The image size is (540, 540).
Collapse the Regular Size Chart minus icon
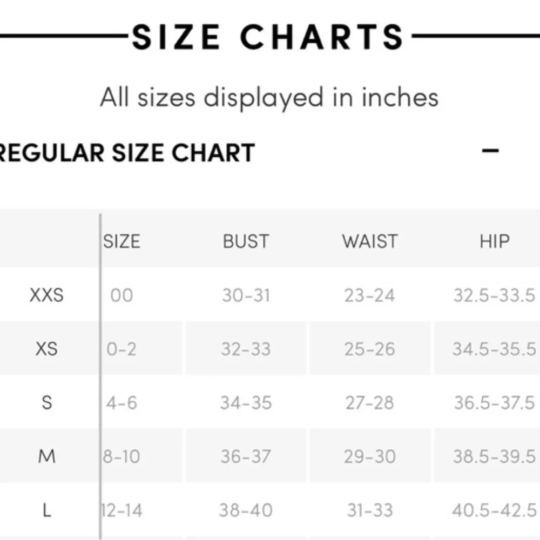[x=490, y=151]
